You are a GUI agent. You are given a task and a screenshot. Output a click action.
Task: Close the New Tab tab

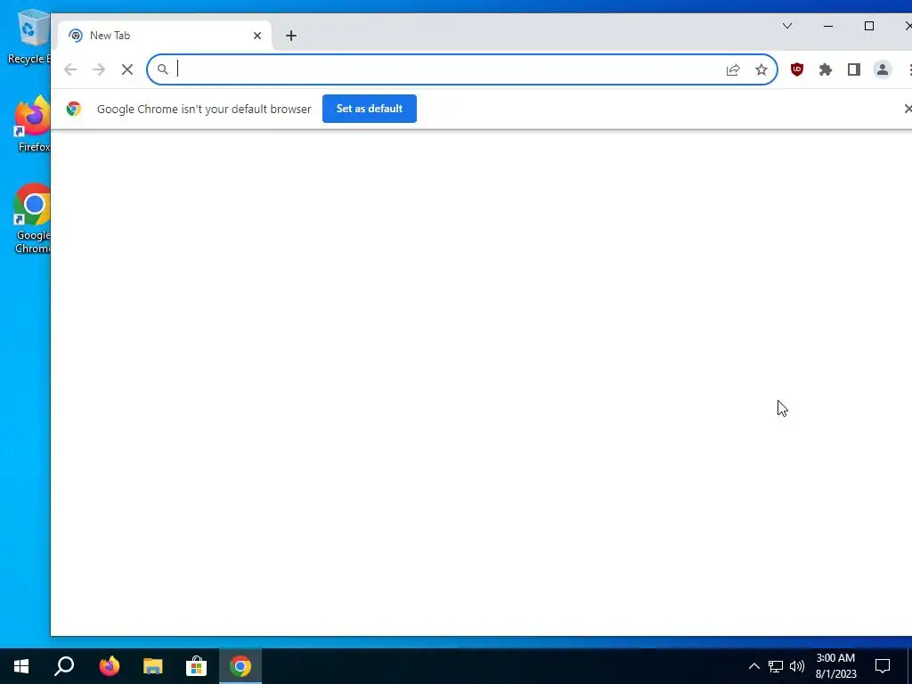coord(257,36)
